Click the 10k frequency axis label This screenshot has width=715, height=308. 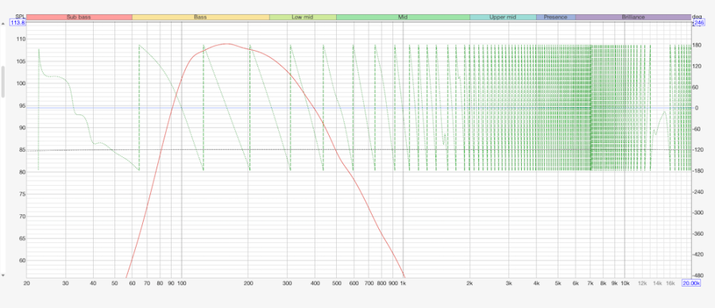pyautogui.click(x=625, y=283)
